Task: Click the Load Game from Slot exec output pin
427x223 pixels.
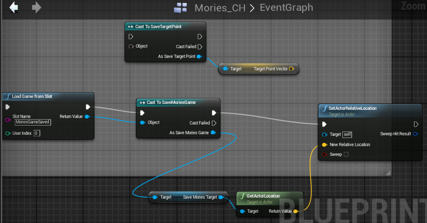Action: click(87, 107)
